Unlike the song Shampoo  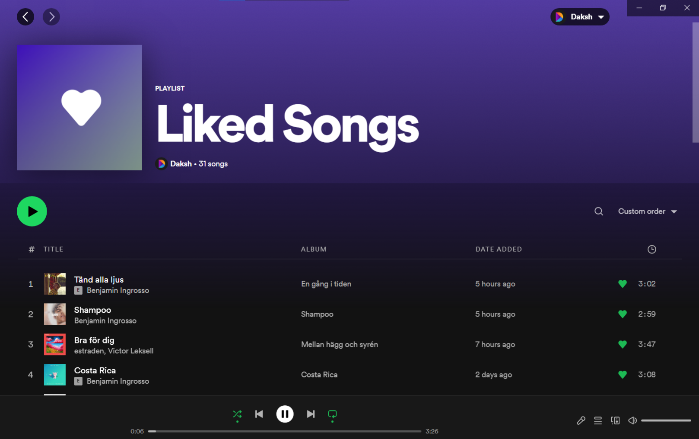pos(623,314)
